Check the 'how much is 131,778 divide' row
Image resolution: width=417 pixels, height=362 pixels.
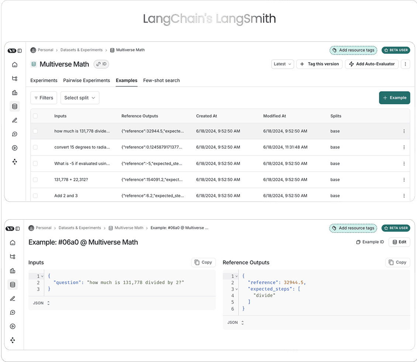coord(35,131)
